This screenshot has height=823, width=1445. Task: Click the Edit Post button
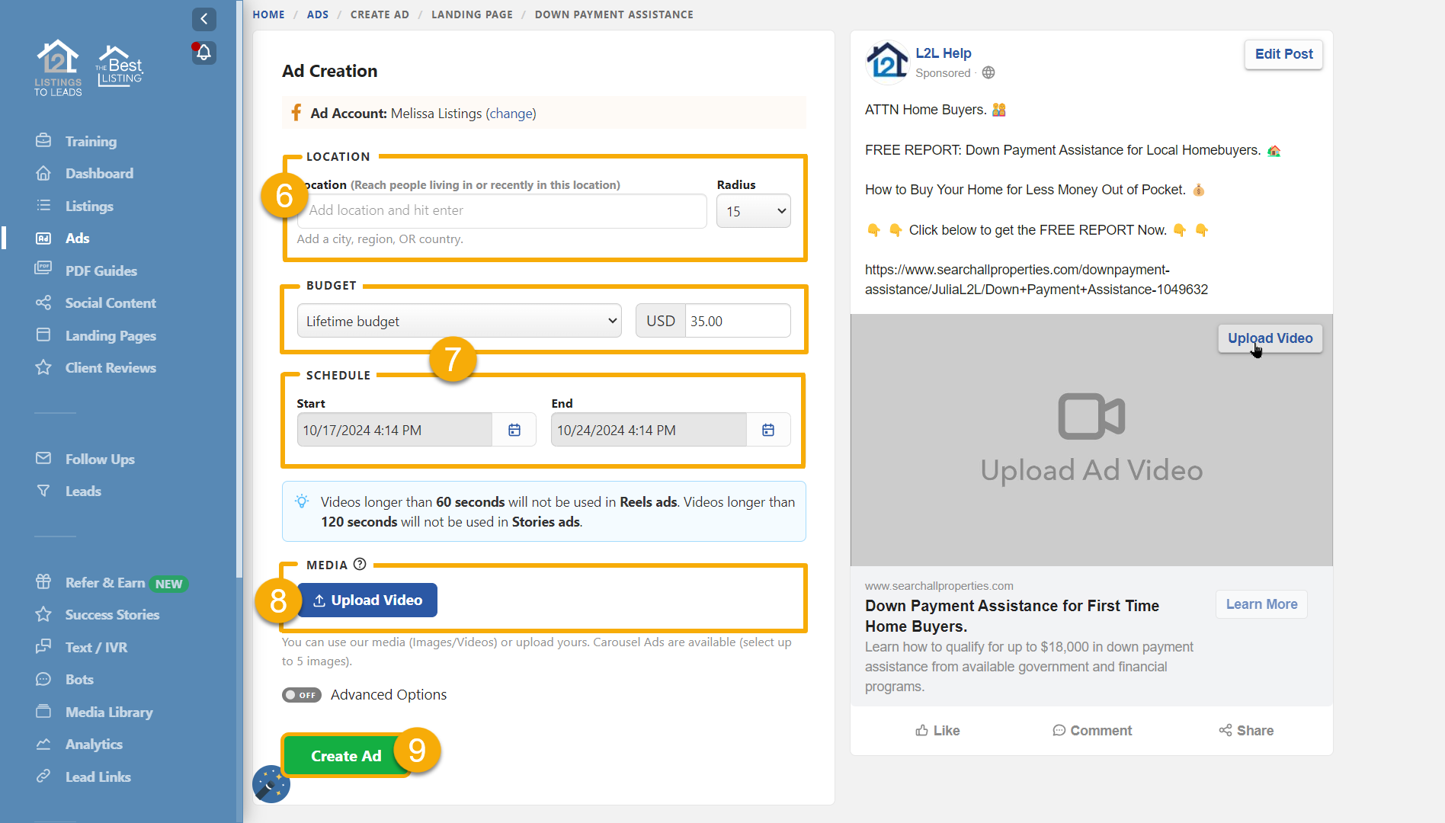coord(1283,54)
